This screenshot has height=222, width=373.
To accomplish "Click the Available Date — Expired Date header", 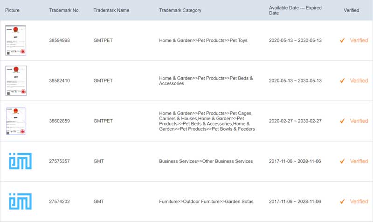I will [294, 10].
